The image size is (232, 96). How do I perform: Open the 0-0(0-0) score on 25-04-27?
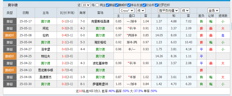pyautogui.click(x=67, y=49)
